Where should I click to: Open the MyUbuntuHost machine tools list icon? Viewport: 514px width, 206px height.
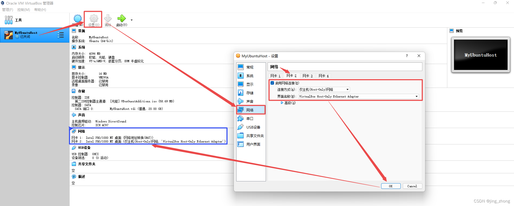pos(61,35)
